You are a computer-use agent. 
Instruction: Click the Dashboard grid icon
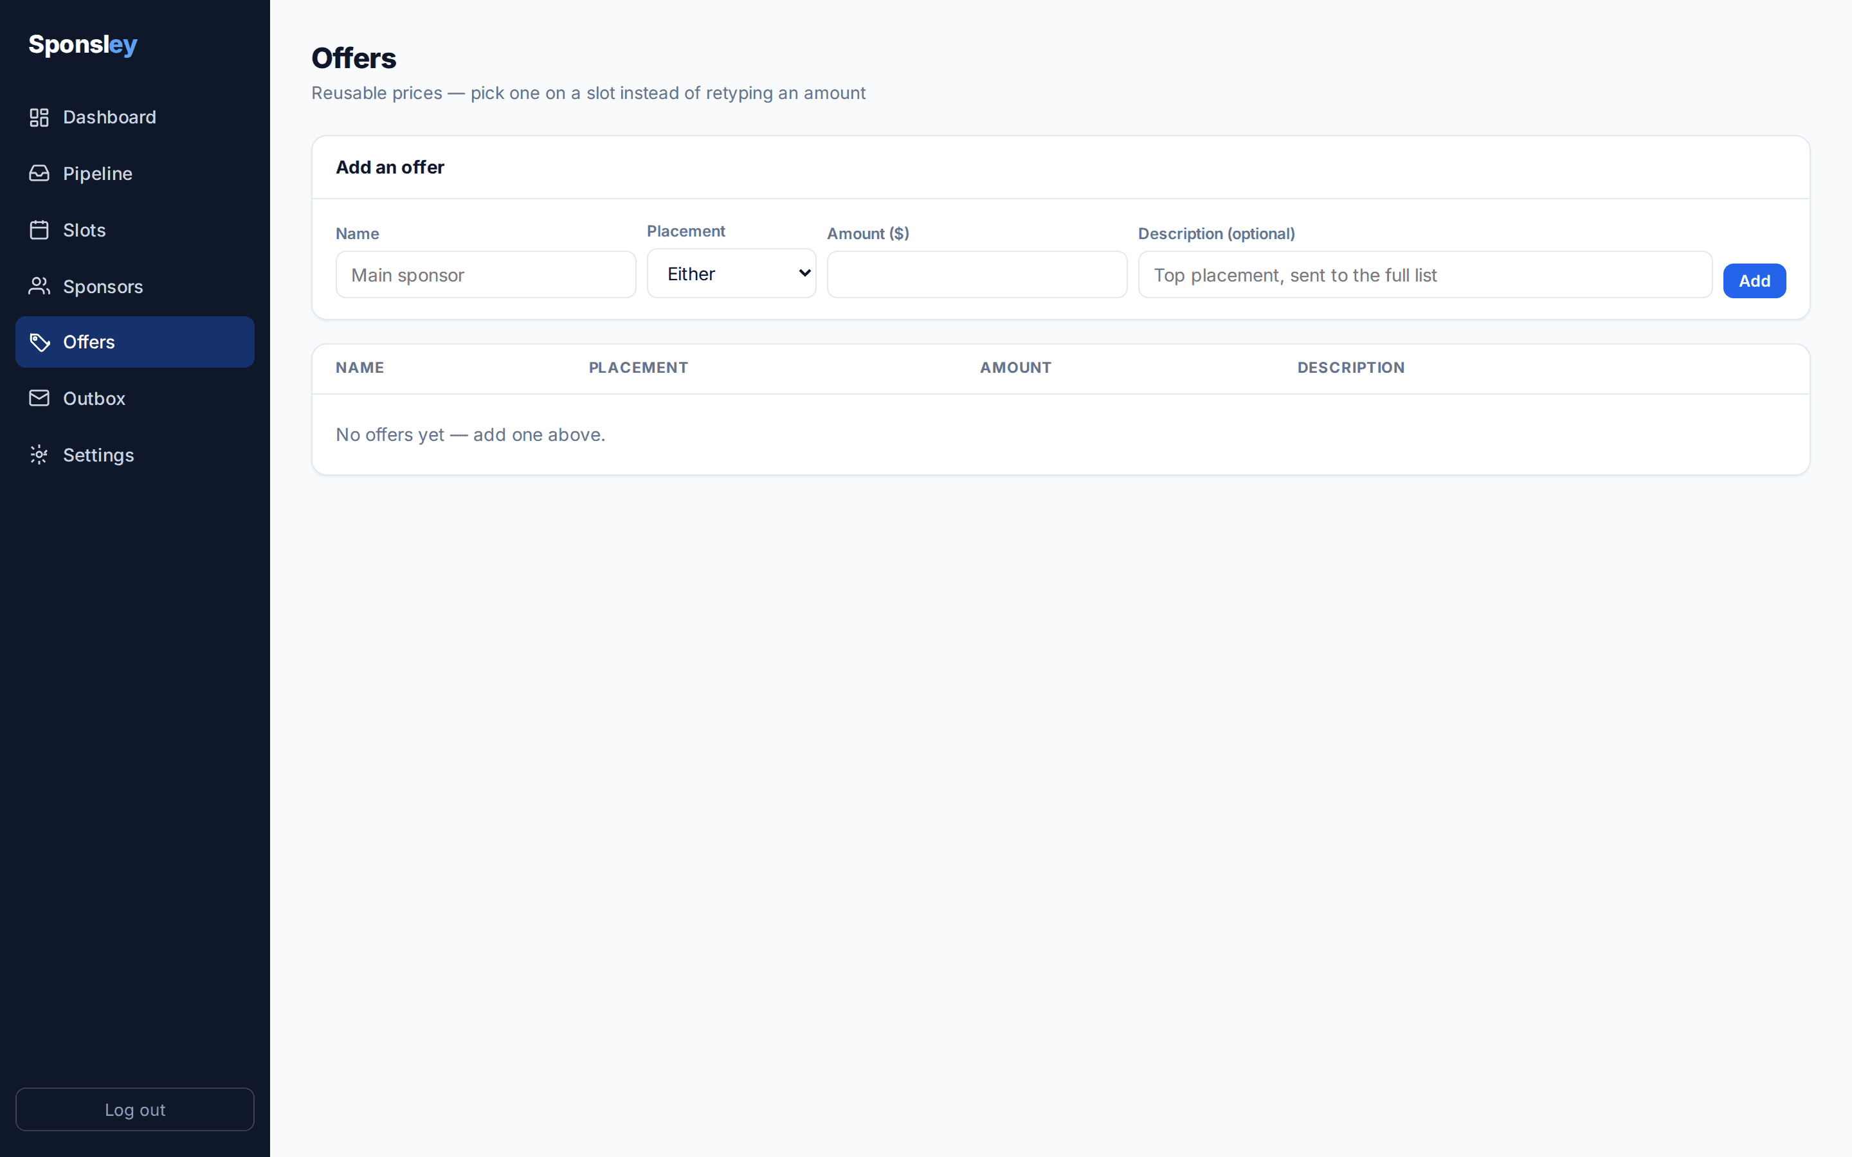pyautogui.click(x=39, y=117)
